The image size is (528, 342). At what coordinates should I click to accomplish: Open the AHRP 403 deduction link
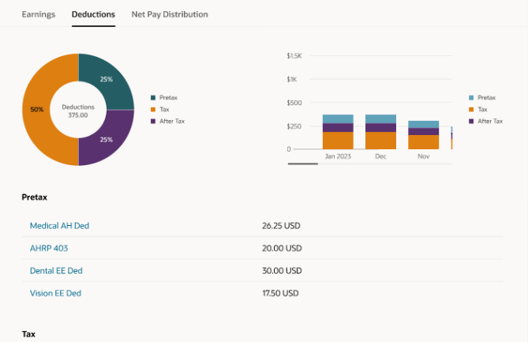[x=48, y=248]
